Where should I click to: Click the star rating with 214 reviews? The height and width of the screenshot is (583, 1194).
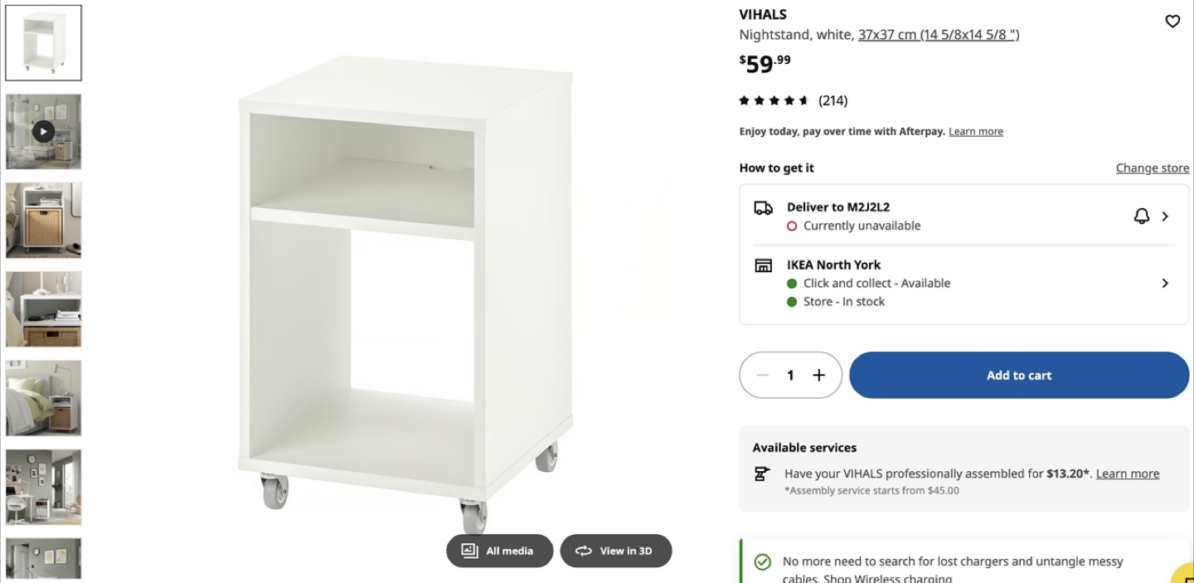[793, 100]
